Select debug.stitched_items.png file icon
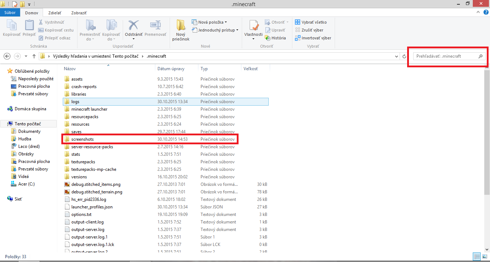490x275 pixels. click(67, 184)
